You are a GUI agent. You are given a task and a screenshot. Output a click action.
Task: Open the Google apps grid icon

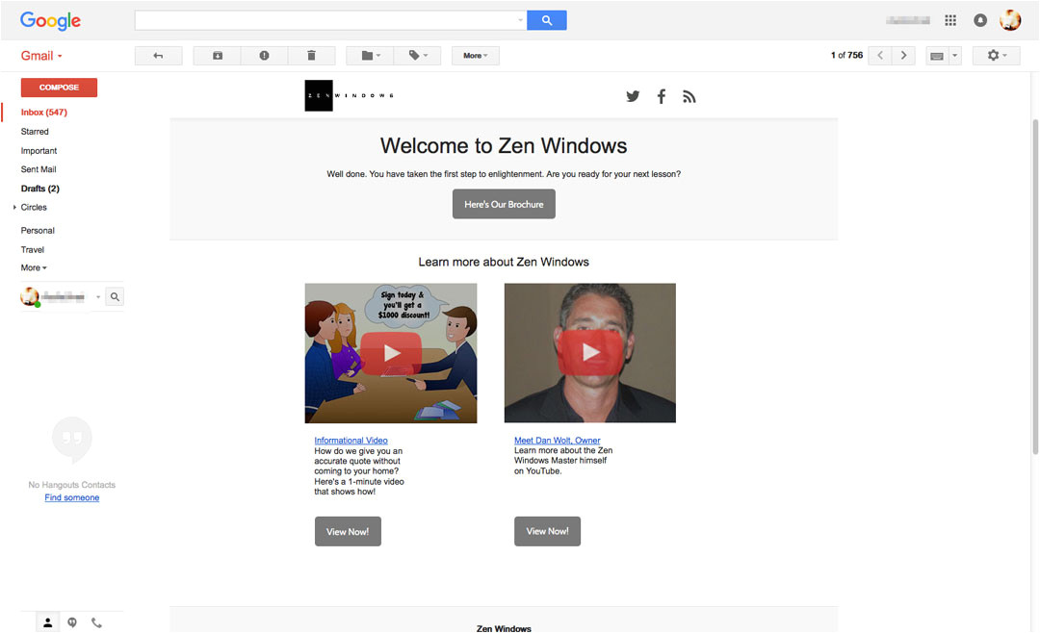[950, 20]
